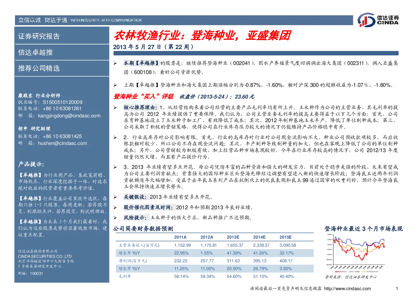Click the gross margin cell 45.40%

pyautogui.click(x=287, y=276)
